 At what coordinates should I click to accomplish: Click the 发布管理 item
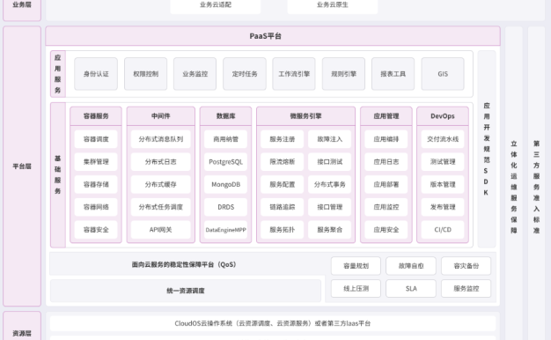(x=443, y=207)
